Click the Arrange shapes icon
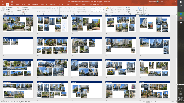 (107, 8)
